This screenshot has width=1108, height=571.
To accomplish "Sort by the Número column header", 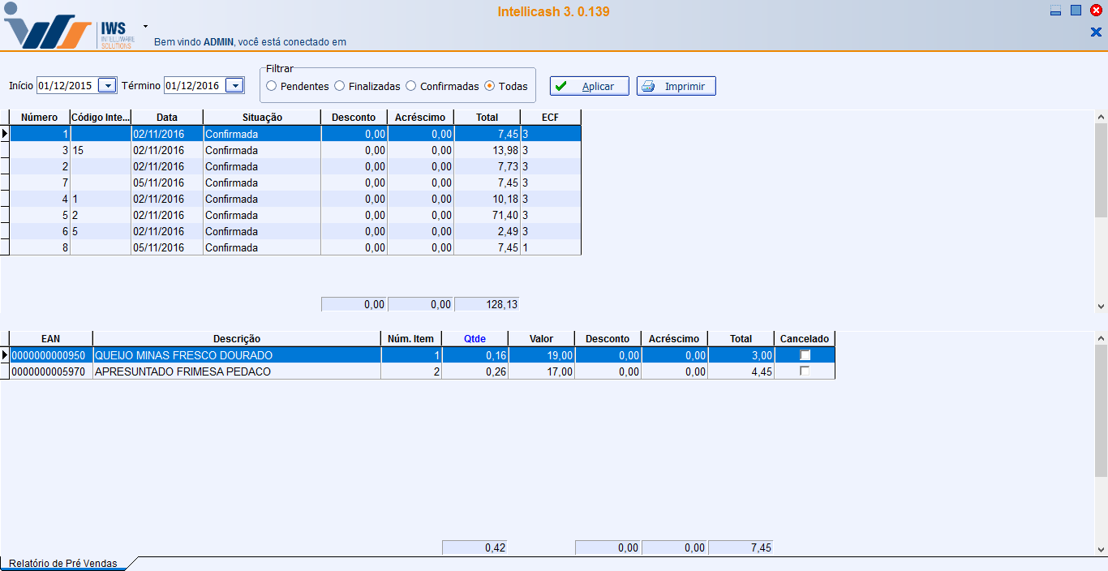I will click(x=40, y=118).
